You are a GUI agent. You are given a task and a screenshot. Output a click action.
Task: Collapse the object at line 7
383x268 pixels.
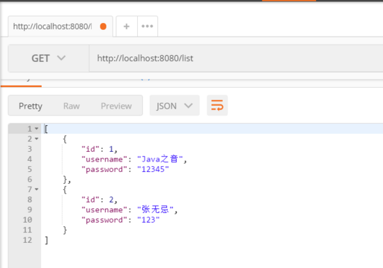pyautogui.click(x=37, y=189)
